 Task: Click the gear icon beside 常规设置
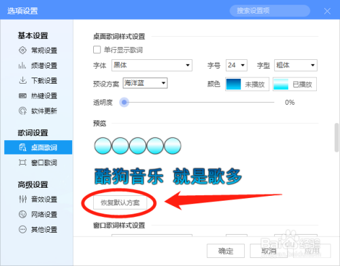point(22,50)
